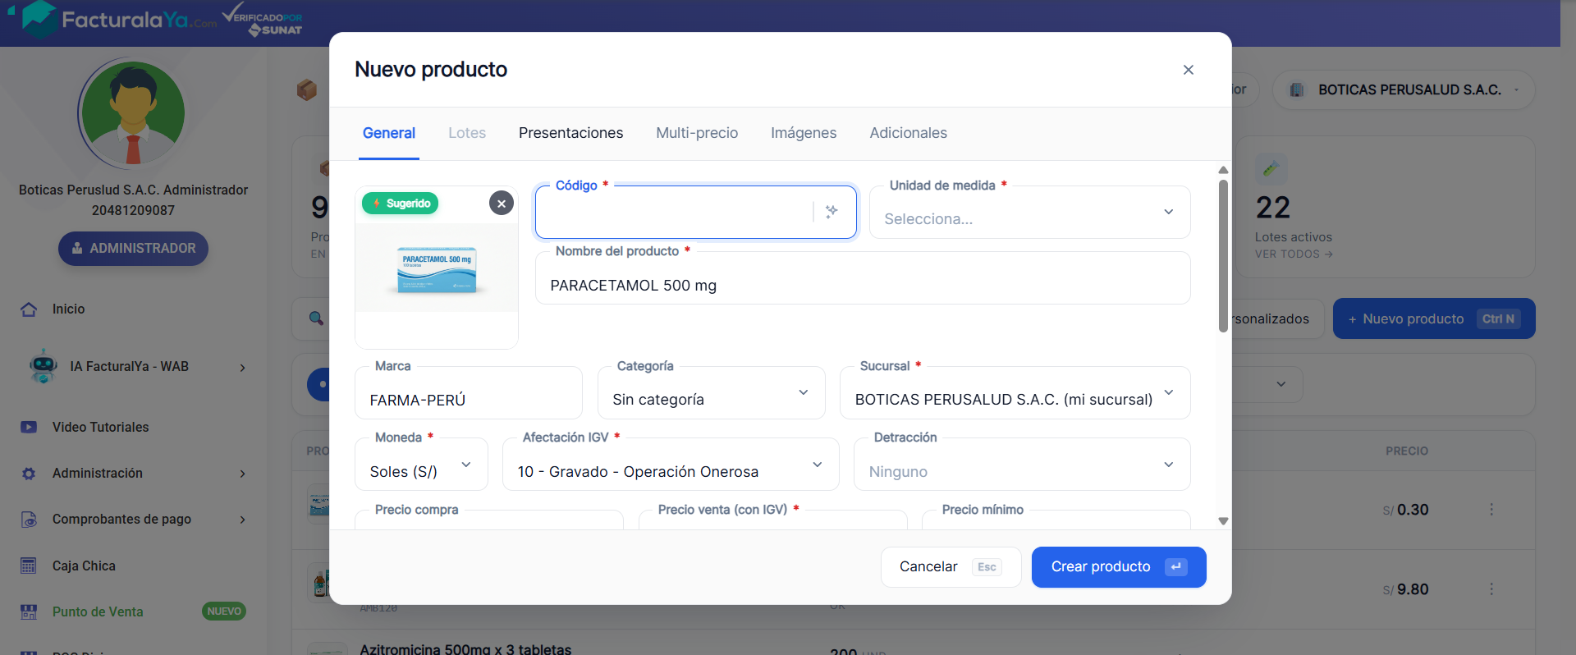This screenshot has height=655, width=1576.
Task: Click the box package icon behind the dialog
Action: point(307,89)
